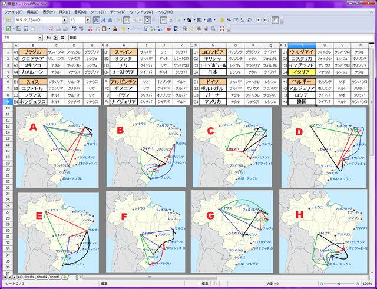The image size is (377, 289).
Task: Expand the Paste options dropdown arrow
Action: [109, 29]
